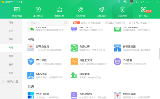Launch 断网急救箱 tool icon

click(31, 48)
